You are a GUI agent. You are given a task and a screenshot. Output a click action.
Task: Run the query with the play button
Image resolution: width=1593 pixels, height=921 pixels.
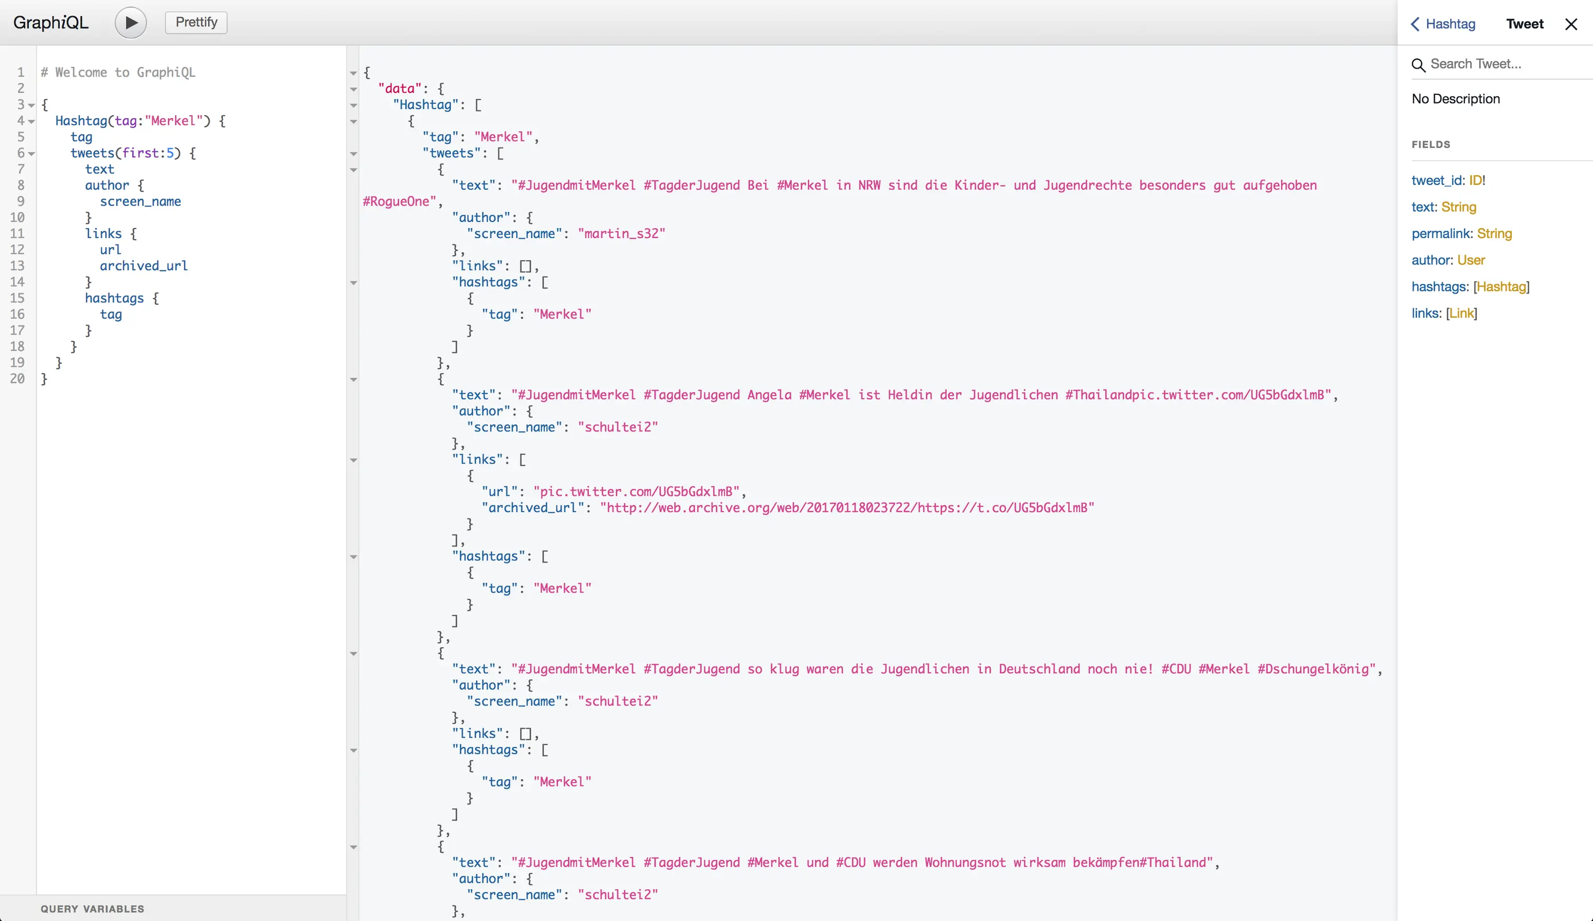(x=130, y=23)
